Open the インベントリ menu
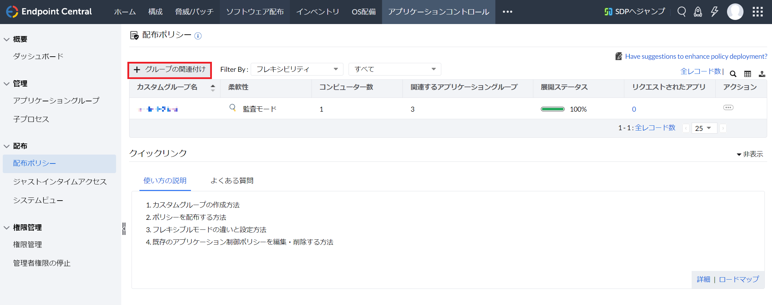The image size is (772, 305). [317, 12]
